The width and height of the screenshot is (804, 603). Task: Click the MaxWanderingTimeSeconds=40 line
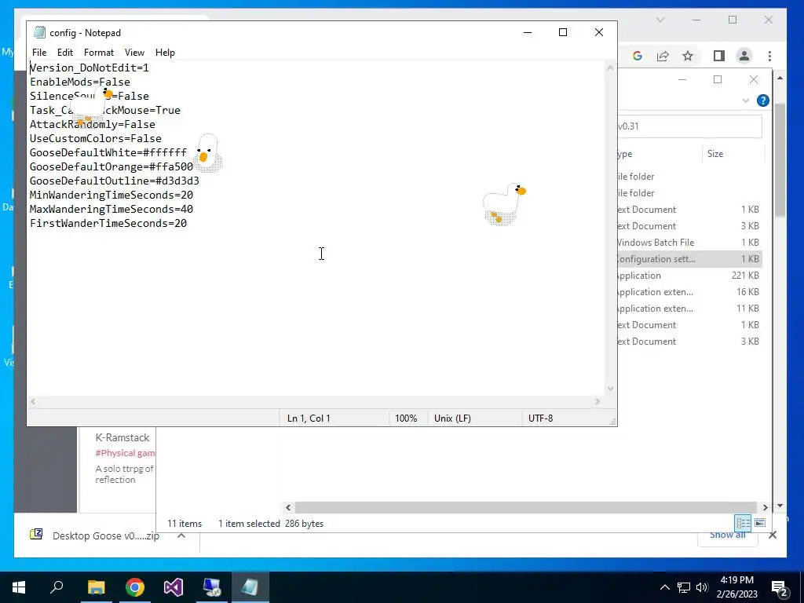tap(111, 209)
